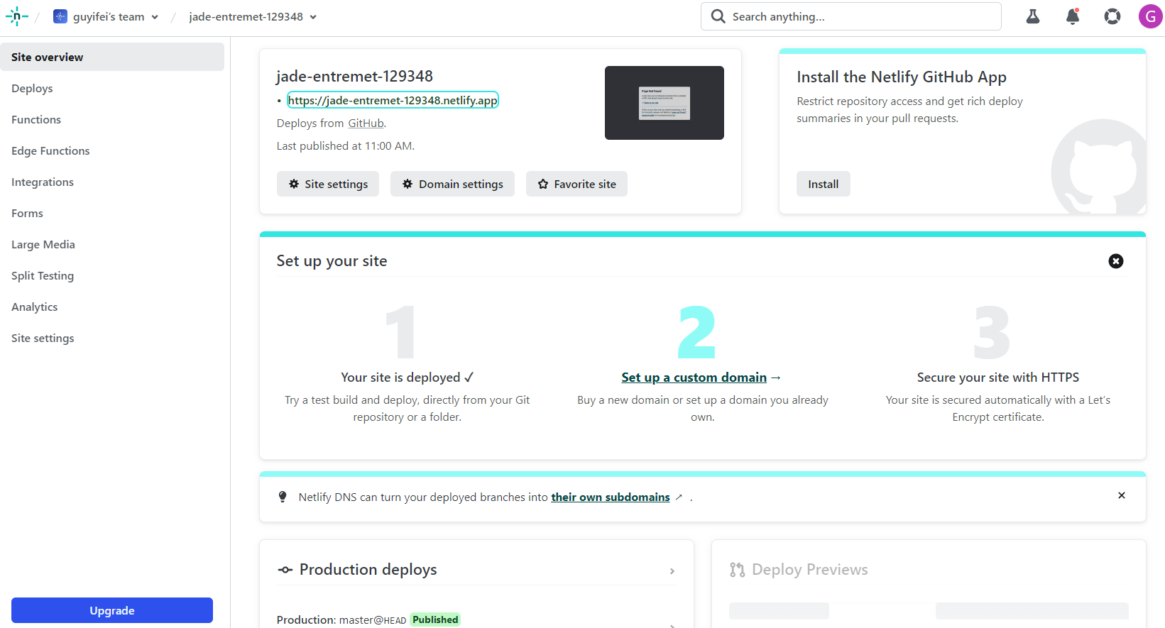Click the Production deploys commit icon

pyautogui.click(x=285, y=570)
